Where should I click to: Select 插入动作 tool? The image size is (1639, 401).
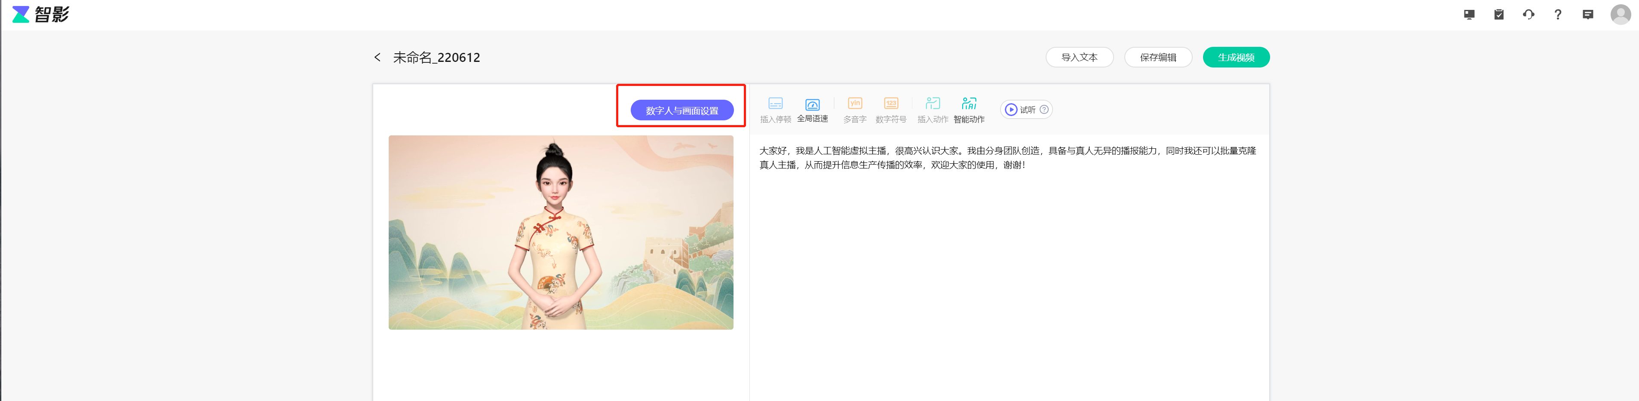click(932, 110)
